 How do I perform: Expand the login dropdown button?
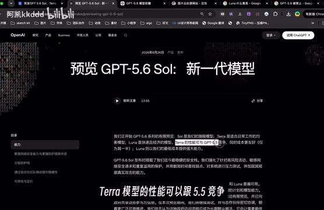(271, 36)
